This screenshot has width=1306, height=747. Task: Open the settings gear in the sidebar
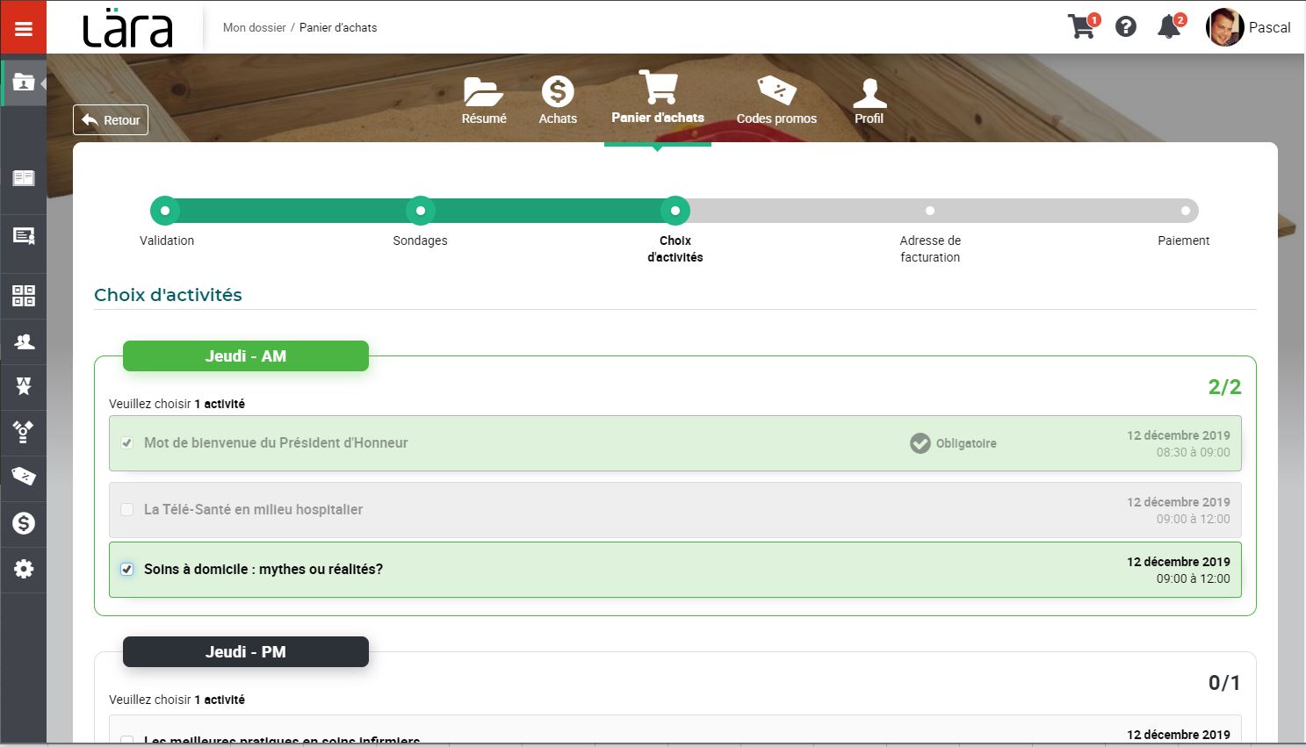23,570
